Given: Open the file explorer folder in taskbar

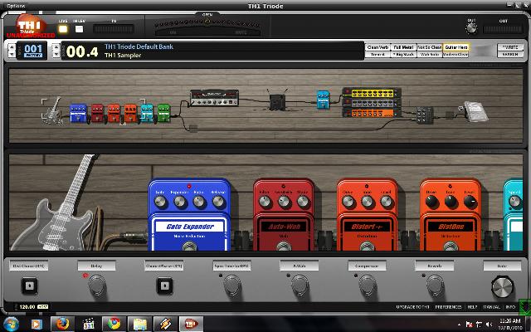Looking at the screenshot, I should point(140,324).
